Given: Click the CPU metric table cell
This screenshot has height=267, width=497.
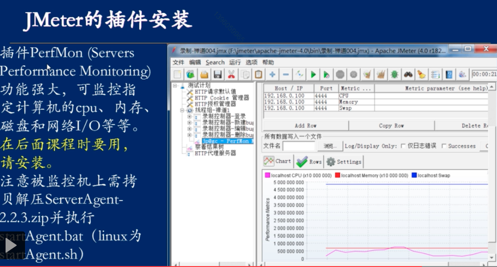Looking at the screenshot, I should click(x=356, y=96).
